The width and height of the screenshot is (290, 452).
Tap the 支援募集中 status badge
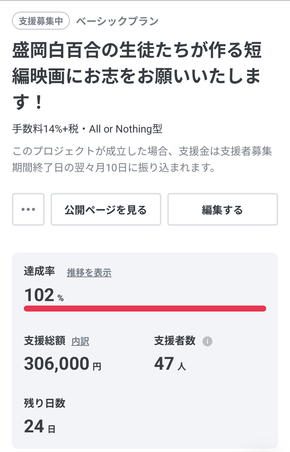[x=41, y=21]
